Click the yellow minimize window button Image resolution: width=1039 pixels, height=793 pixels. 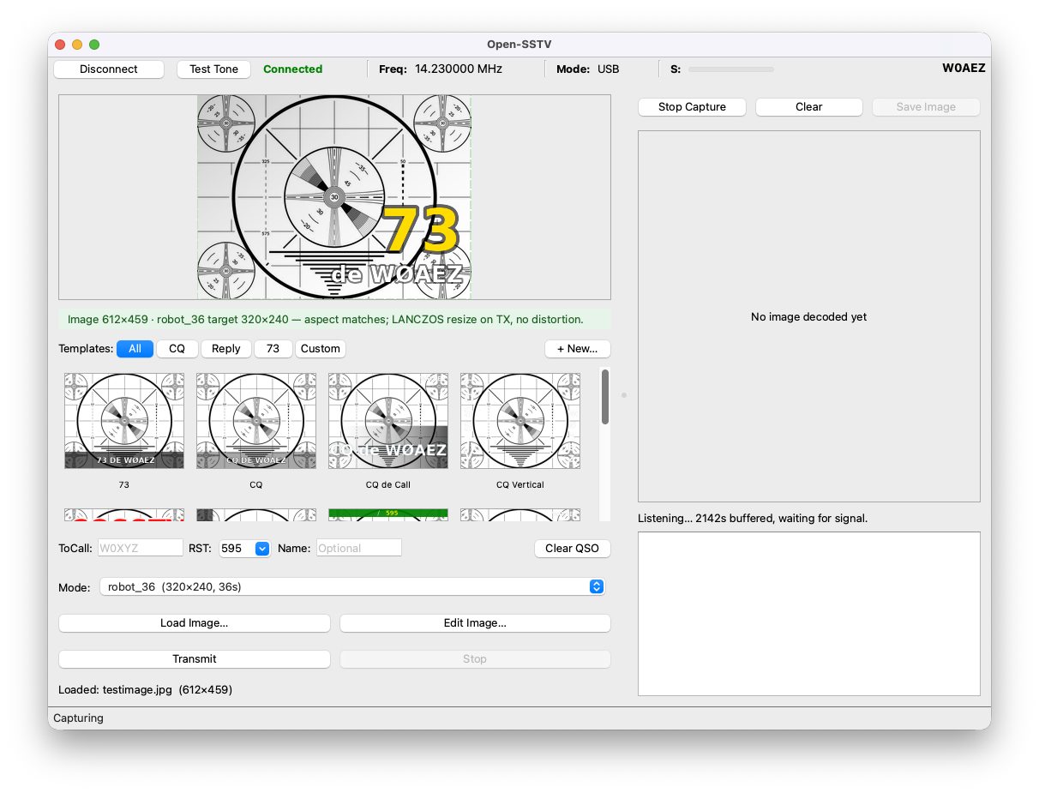(77, 45)
